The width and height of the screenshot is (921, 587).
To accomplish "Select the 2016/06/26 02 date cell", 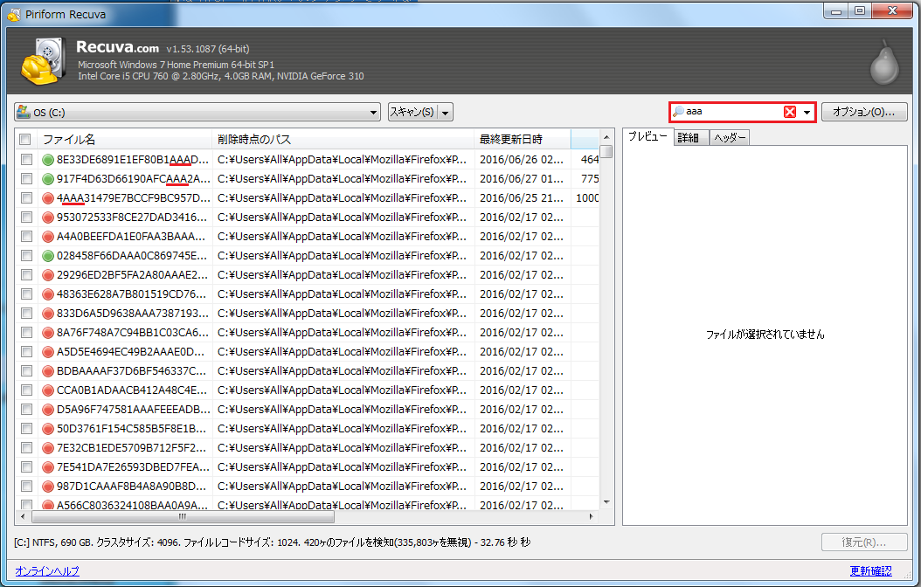I will coord(522,160).
